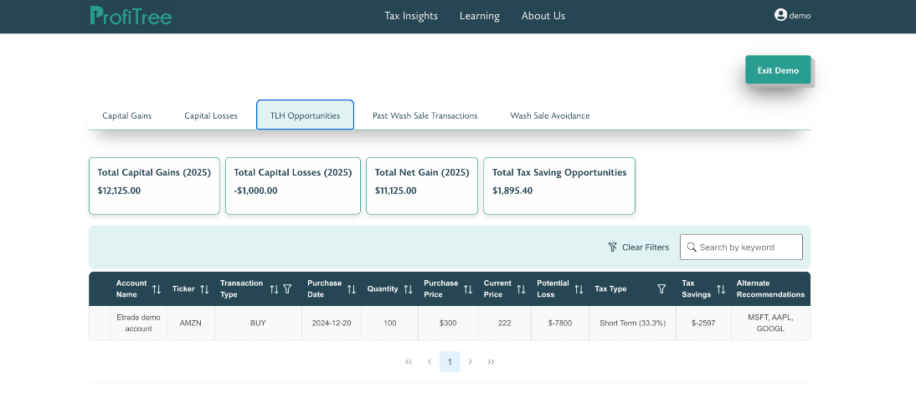Image resolution: width=916 pixels, height=418 pixels.
Task: Sort by Potential Loss
Action: point(579,289)
